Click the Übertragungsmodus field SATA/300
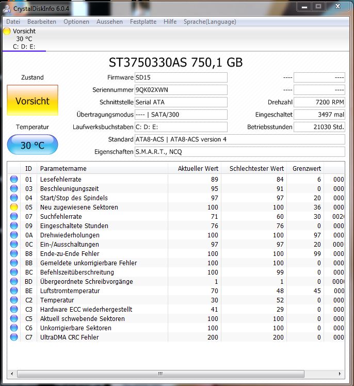 tap(181, 115)
